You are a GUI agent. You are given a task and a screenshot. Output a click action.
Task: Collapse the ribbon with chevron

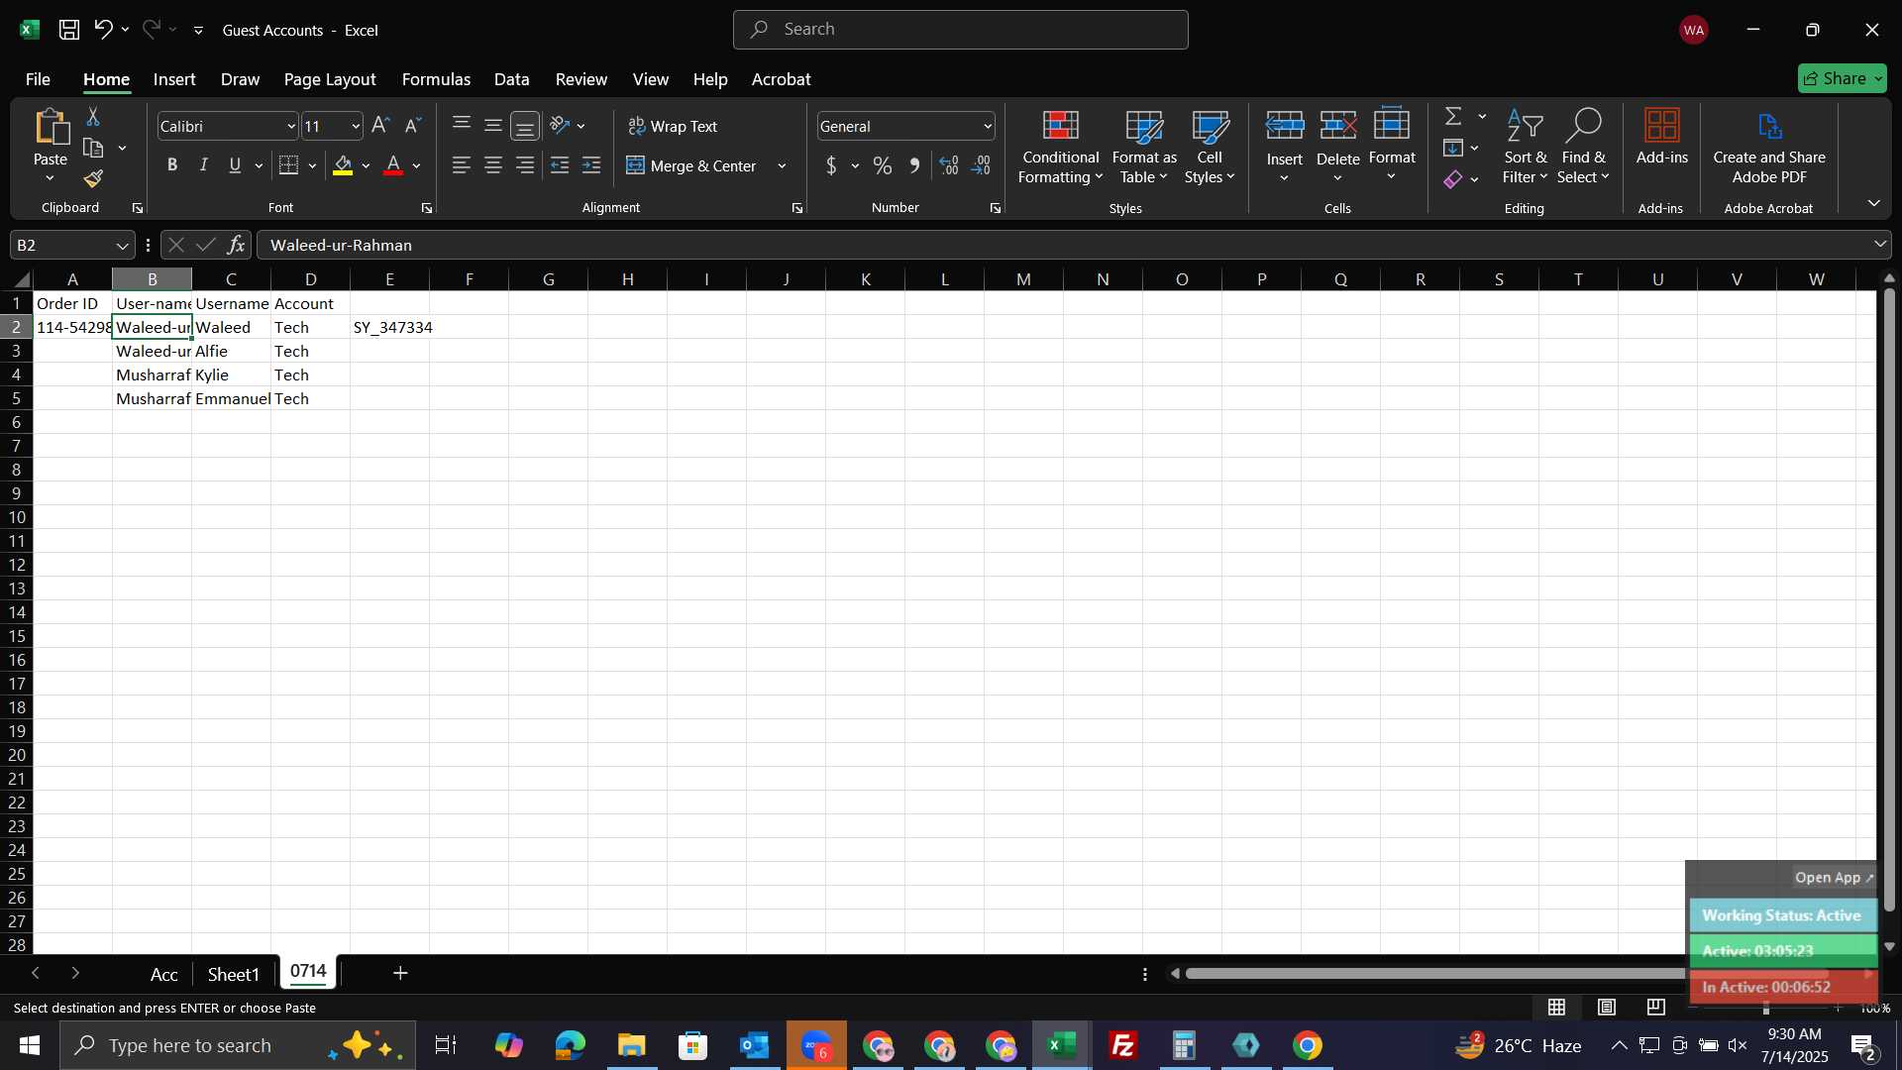click(1873, 203)
